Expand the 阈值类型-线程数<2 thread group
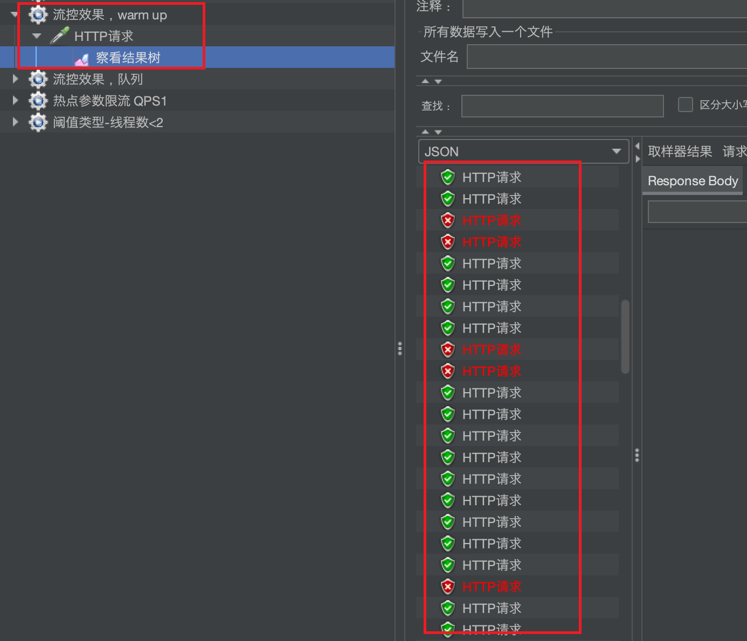 (15, 122)
